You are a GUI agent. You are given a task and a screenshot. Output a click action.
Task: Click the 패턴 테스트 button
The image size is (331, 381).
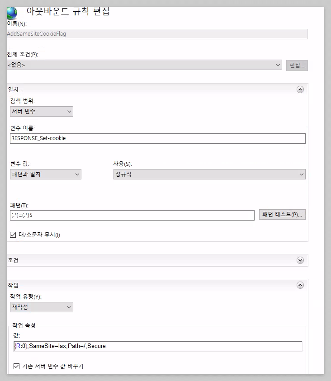coord(282,215)
